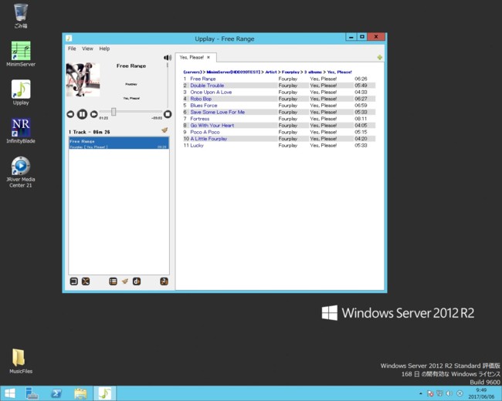Open the File menu
Viewport: 502px width, 401px height.
click(x=72, y=49)
